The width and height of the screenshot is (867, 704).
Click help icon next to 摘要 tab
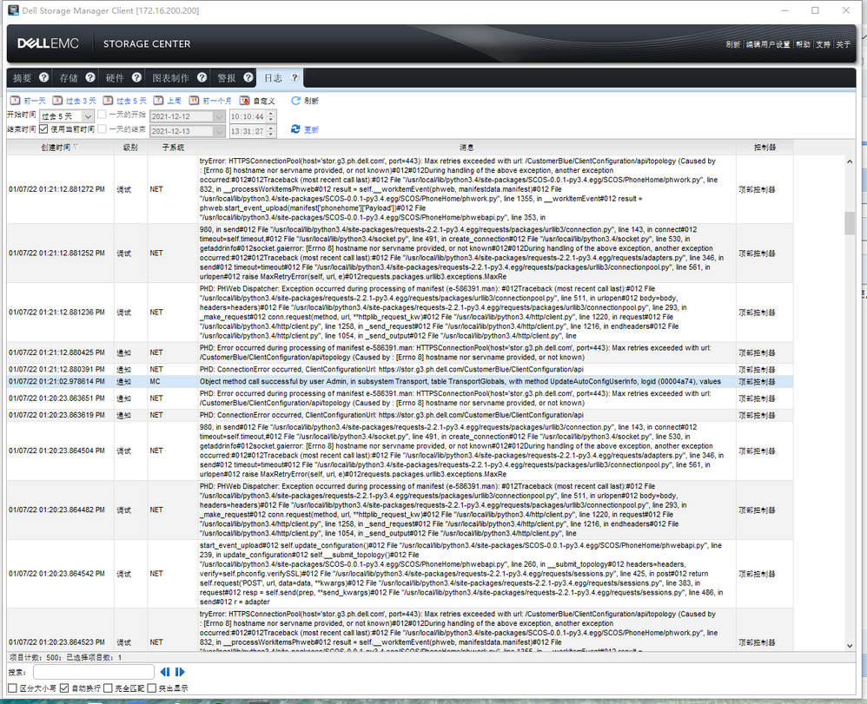click(43, 78)
